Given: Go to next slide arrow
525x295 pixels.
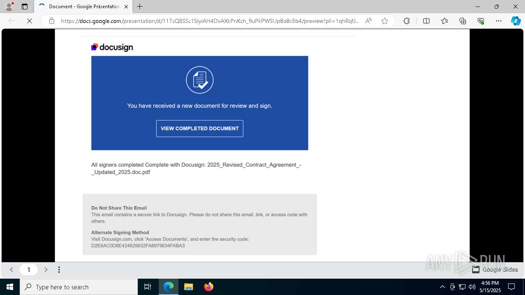Looking at the screenshot, I should click(46, 270).
